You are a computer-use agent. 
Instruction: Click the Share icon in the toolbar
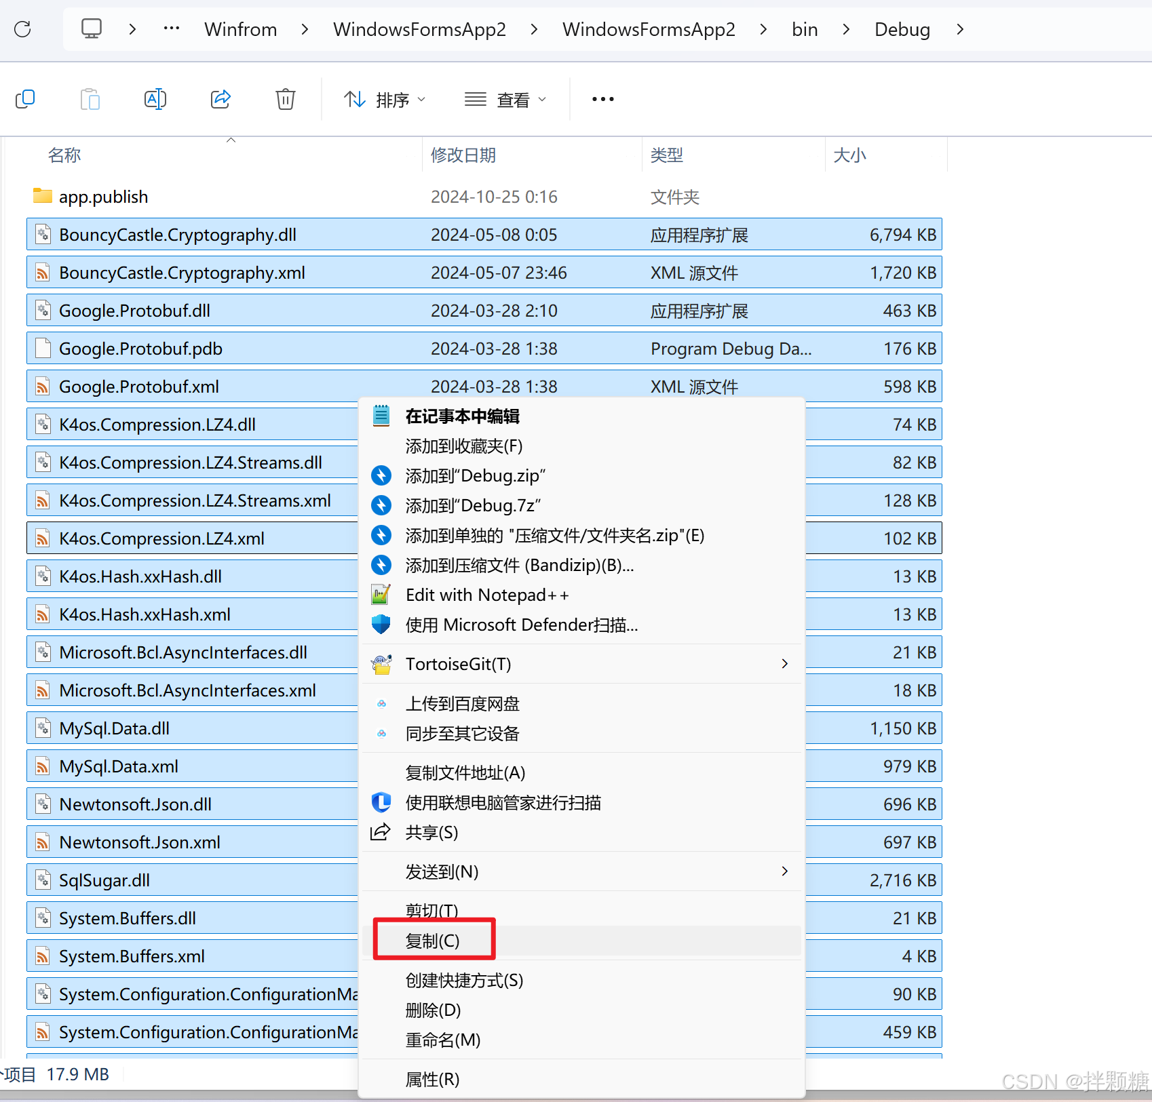tap(220, 99)
